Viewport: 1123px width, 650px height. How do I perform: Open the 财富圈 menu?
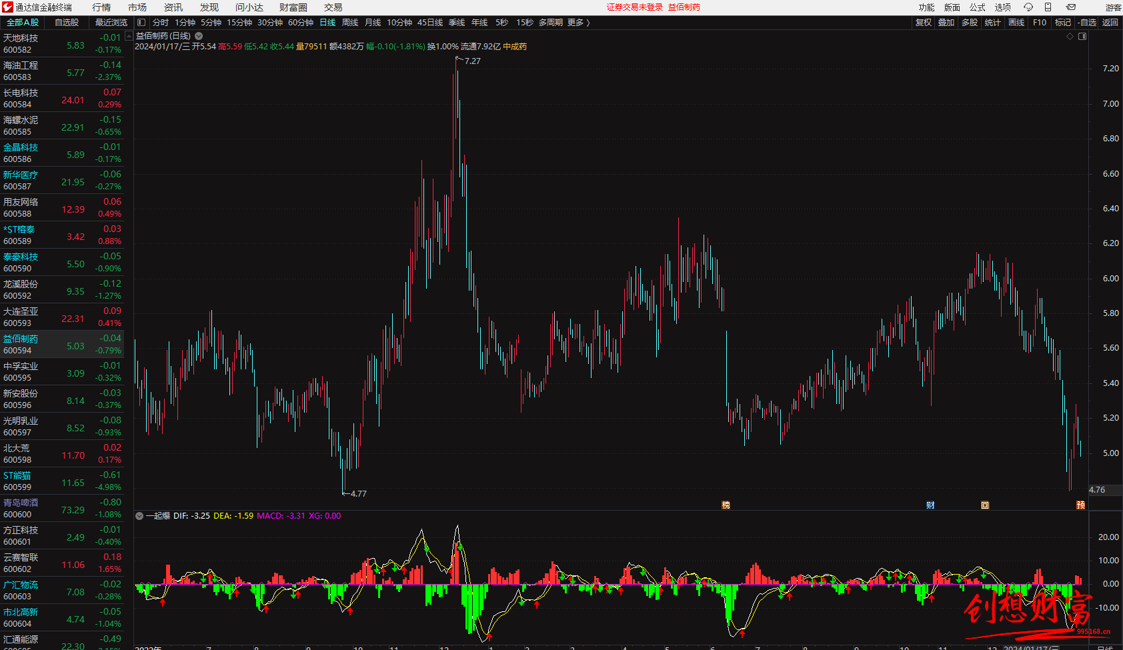[293, 7]
